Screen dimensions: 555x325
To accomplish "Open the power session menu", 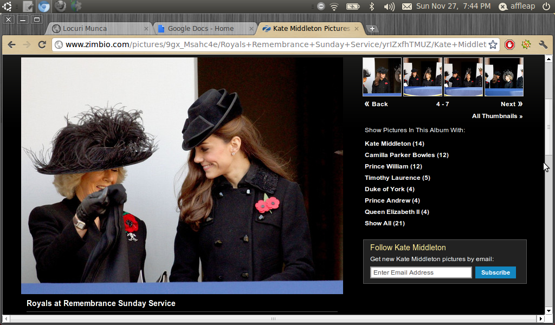I will pos(546,6).
